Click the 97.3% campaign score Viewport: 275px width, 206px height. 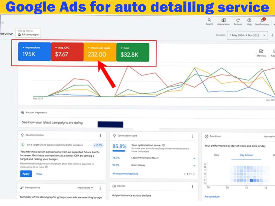(x=116, y=165)
